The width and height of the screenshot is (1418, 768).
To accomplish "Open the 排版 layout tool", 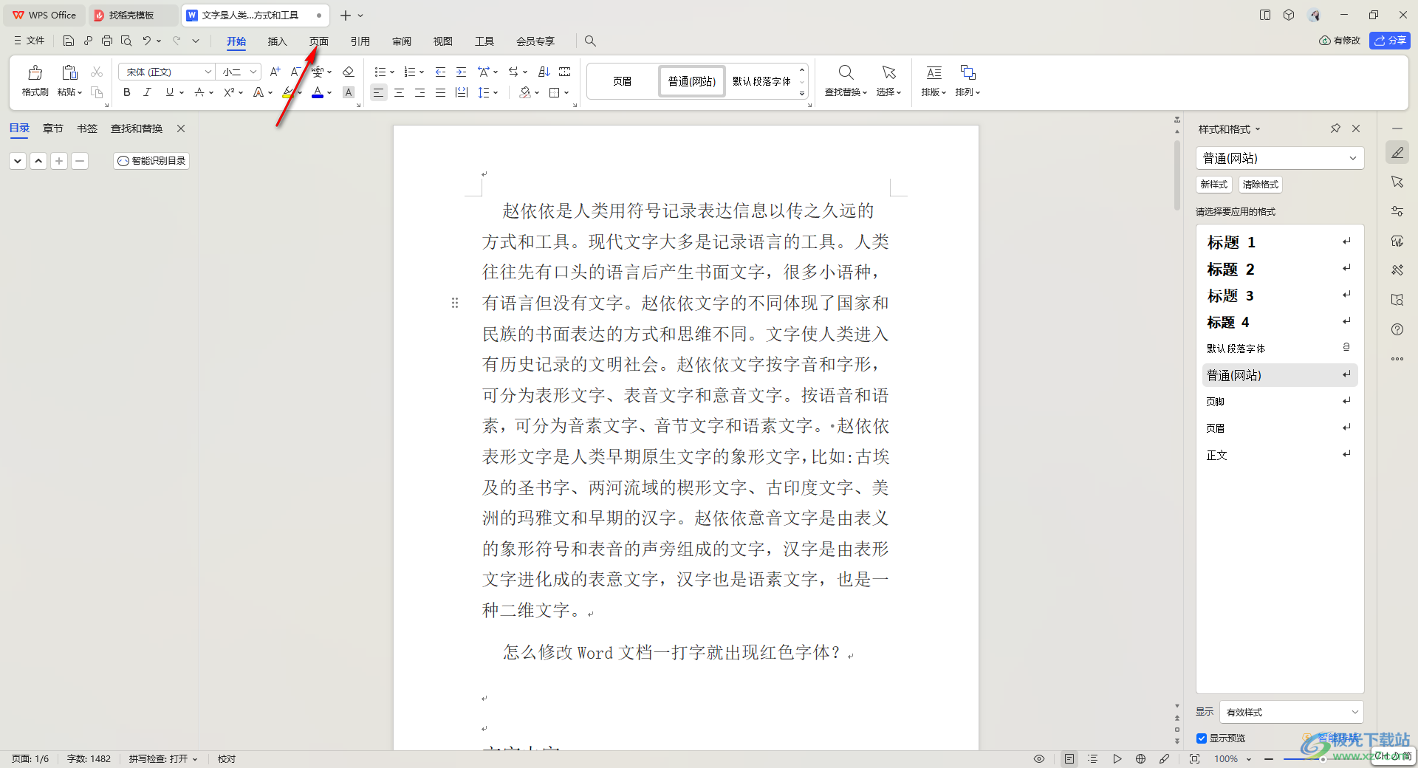I will pyautogui.click(x=934, y=80).
